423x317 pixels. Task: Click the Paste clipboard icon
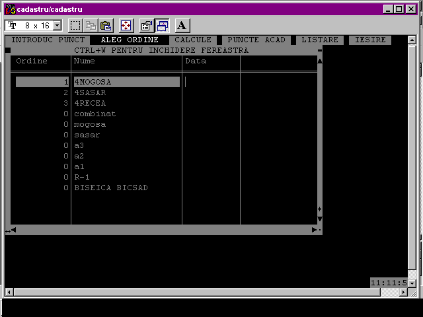[x=105, y=26]
